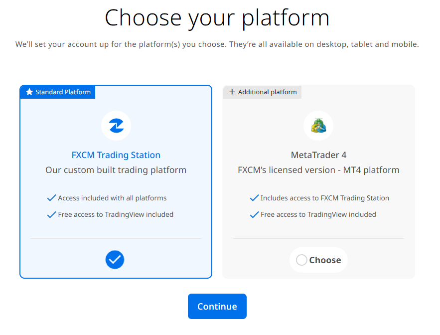Click the plus icon on Additional platform badge
Viewport: 440px width, 335px height.
pyautogui.click(x=232, y=92)
